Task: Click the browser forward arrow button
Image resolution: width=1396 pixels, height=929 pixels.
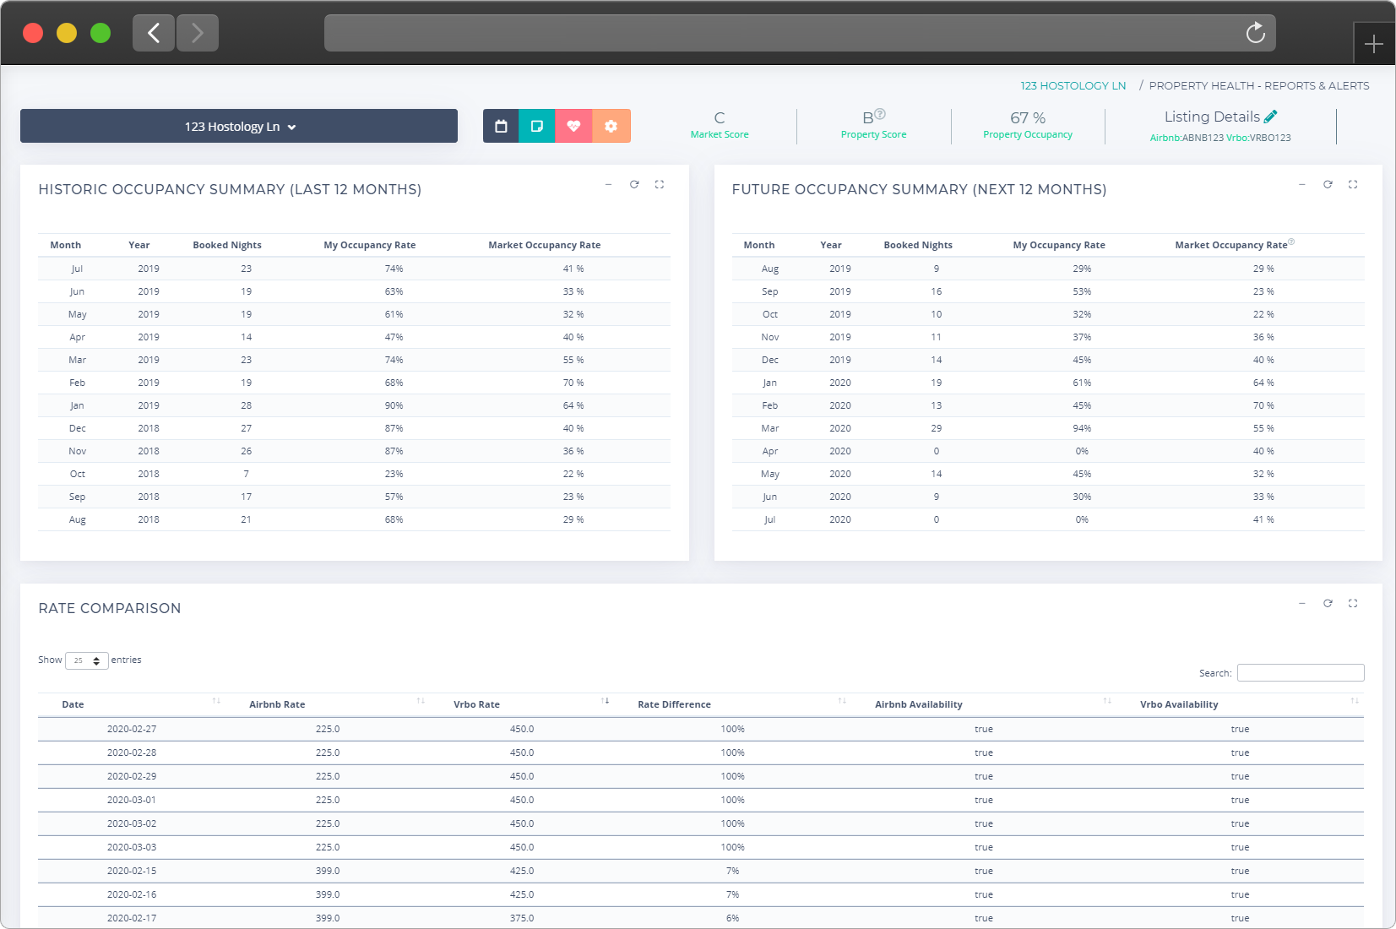Action: (198, 33)
